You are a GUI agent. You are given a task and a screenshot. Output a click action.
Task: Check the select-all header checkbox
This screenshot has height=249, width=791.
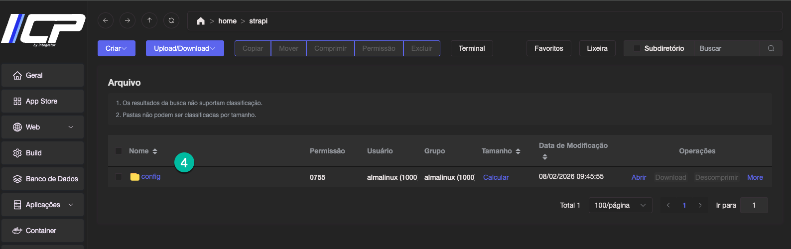pyautogui.click(x=119, y=151)
